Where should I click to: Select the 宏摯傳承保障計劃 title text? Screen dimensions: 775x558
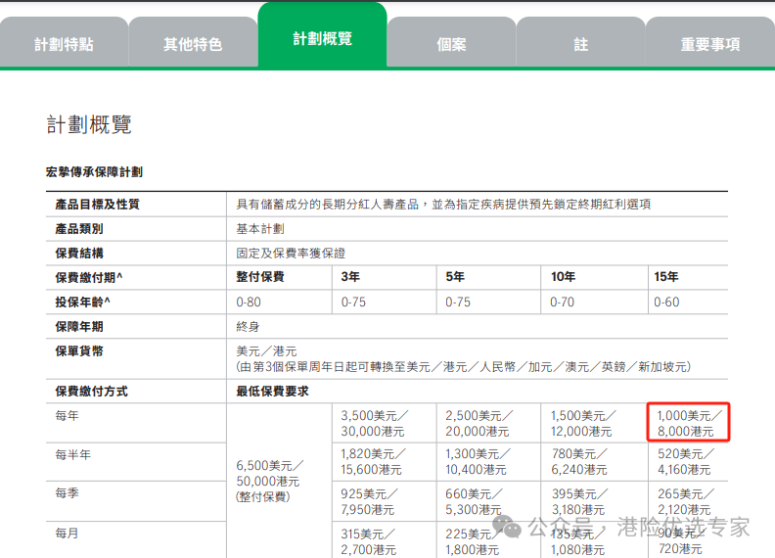click(94, 172)
